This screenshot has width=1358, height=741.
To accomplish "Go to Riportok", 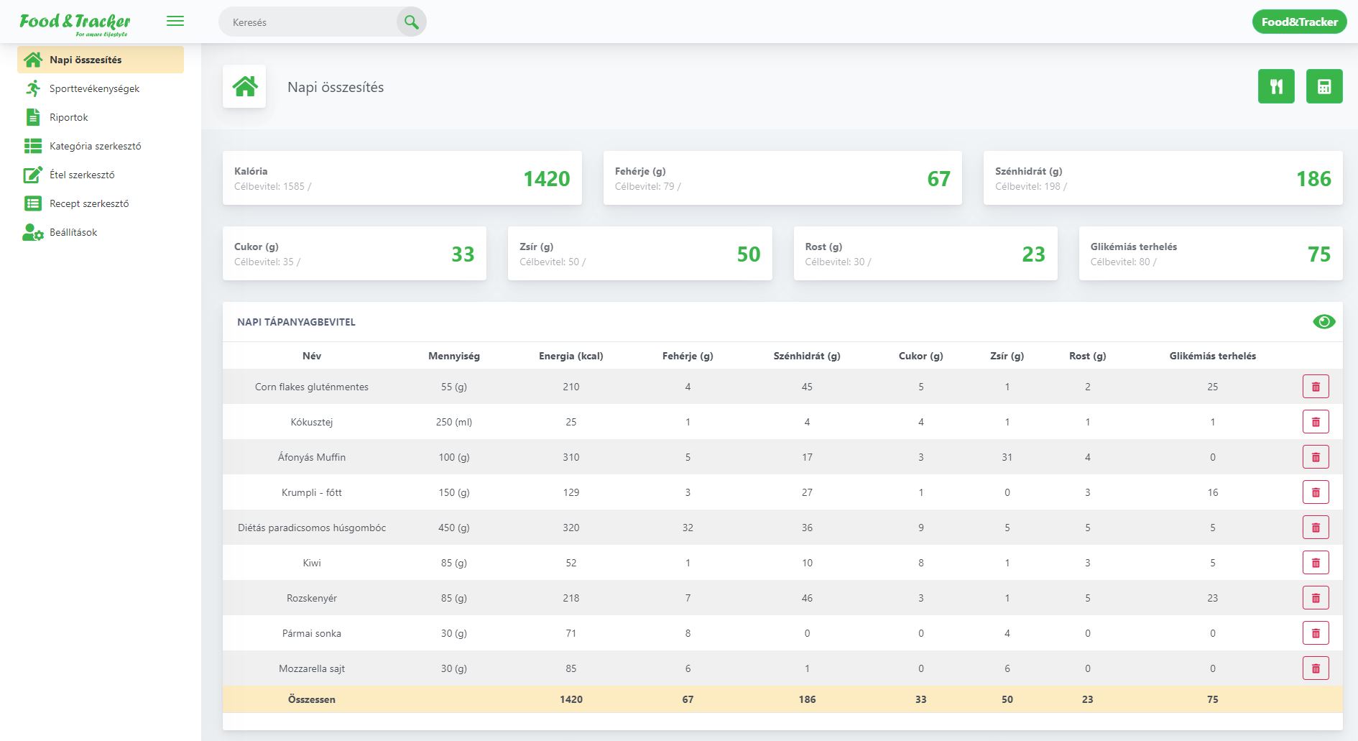I will click(x=101, y=117).
